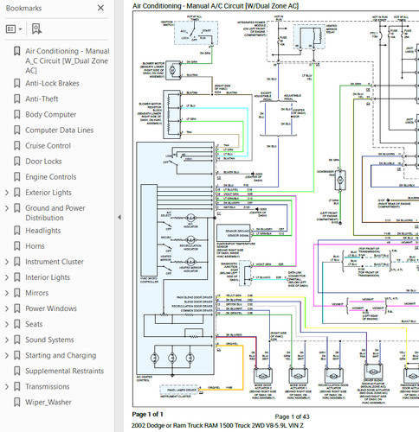
Task: Select the Body Computer bookmark
Action: [x=51, y=114]
